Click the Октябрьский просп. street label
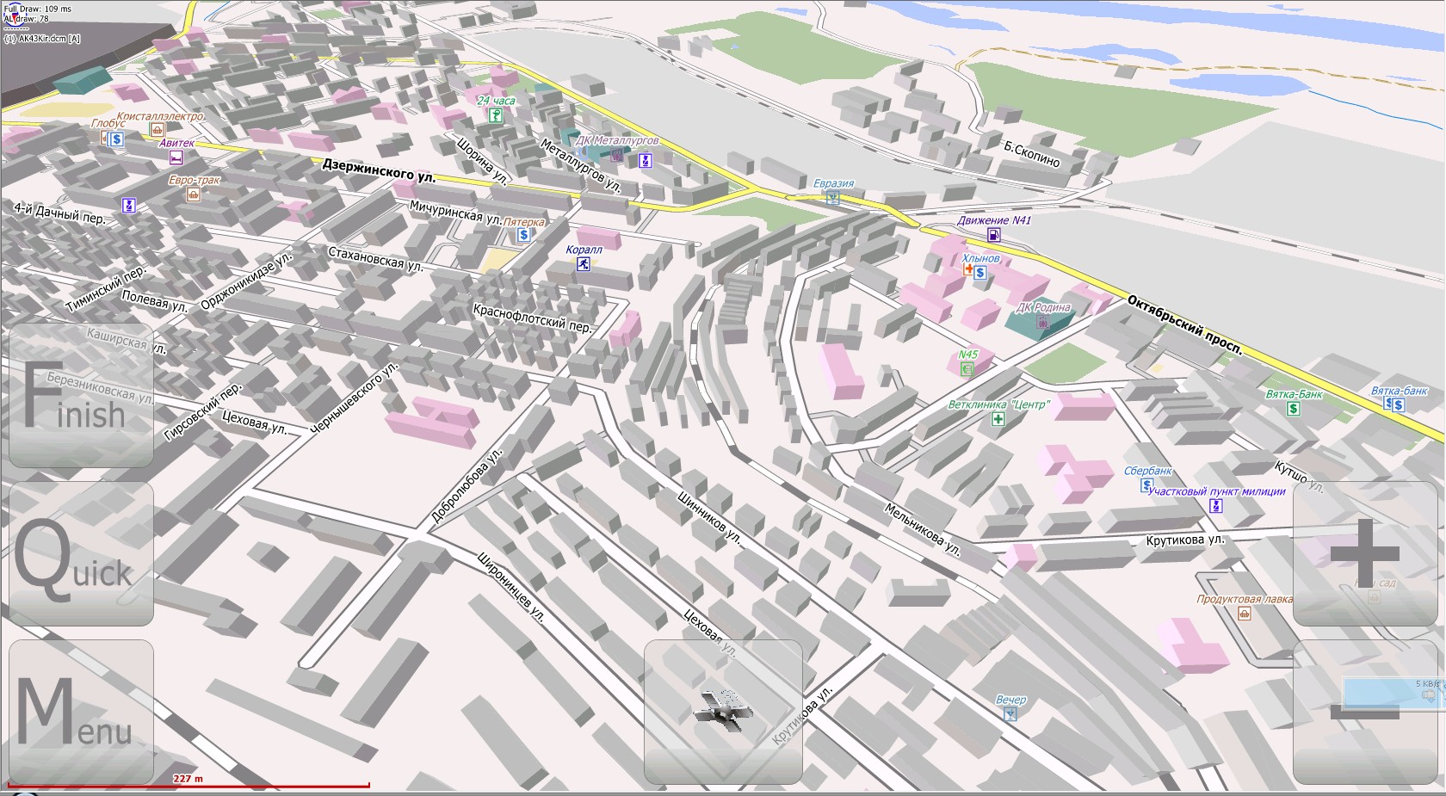This screenshot has width=1446, height=796. coord(1185,325)
